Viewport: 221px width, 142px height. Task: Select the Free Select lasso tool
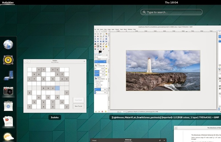(x=101, y=34)
